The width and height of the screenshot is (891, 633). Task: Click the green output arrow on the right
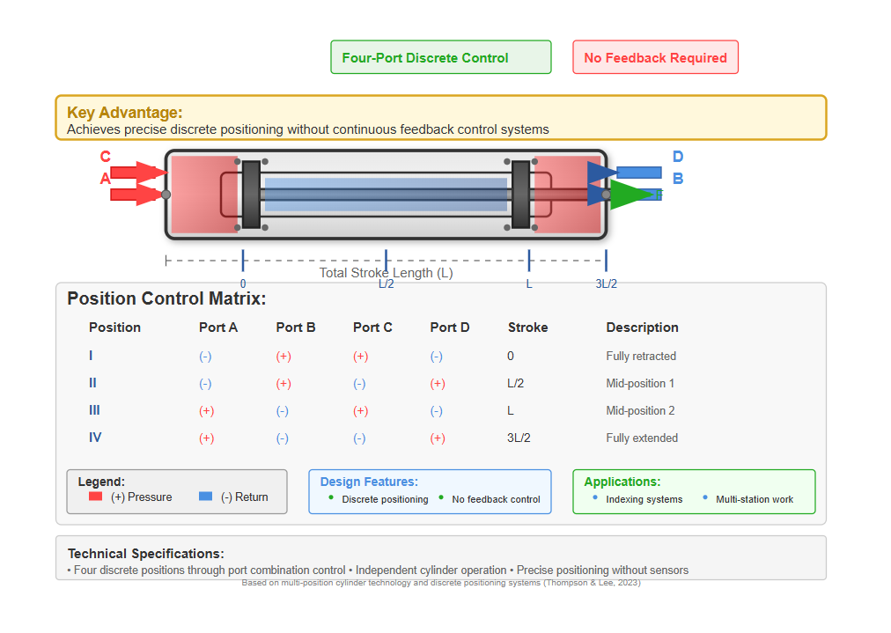[634, 195]
